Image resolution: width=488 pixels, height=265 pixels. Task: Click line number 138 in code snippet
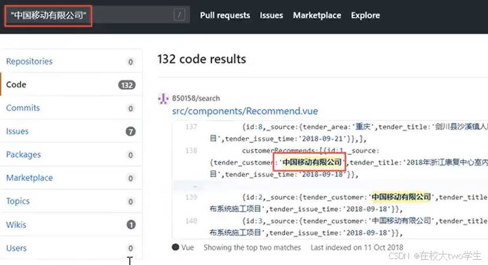click(x=191, y=151)
